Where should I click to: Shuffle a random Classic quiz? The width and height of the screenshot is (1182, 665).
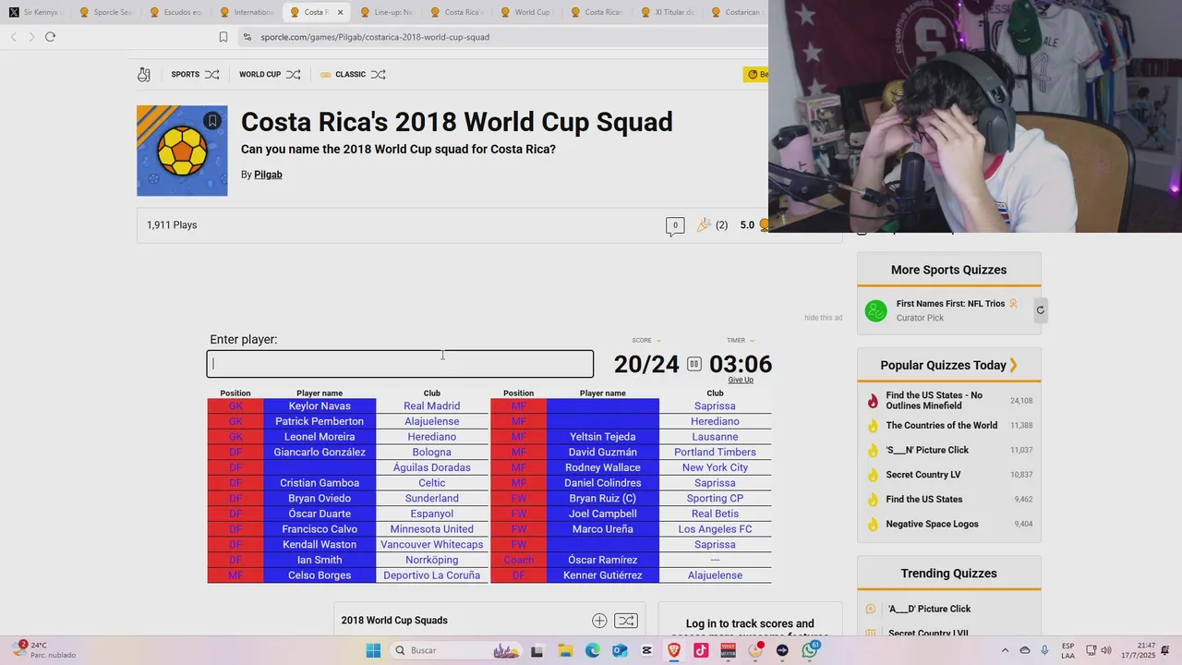click(378, 75)
